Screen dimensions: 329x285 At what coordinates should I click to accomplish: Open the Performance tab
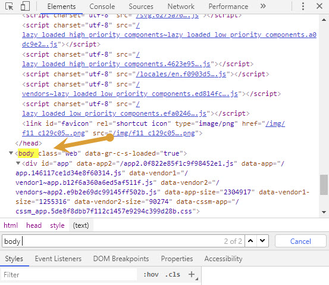click(228, 7)
